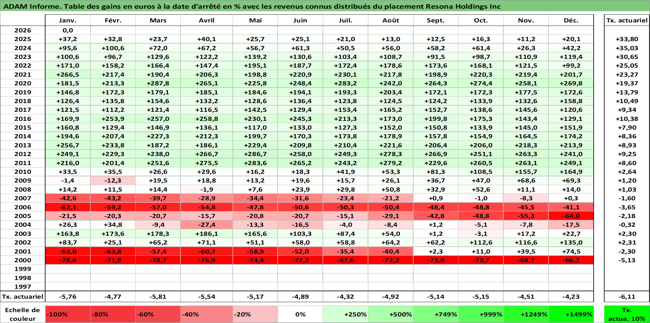The height and width of the screenshot is (323, 650).
Task: Select the 'Juin' column header
Action: pyautogui.click(x=300, y=20)
